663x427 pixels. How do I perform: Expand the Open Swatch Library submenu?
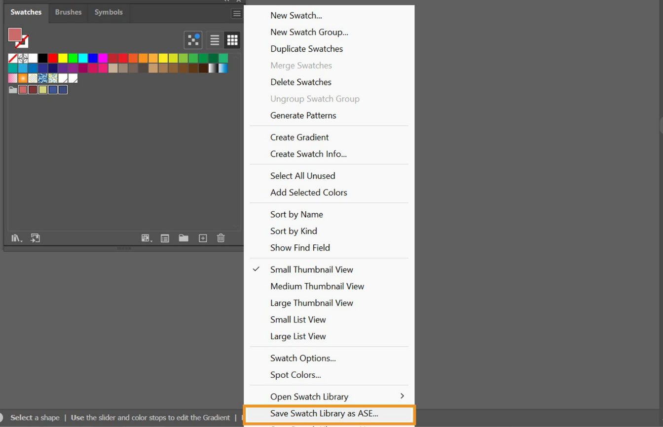[309, 396]
